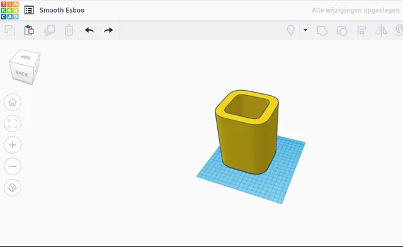Click the Home view button
This screenshot has width=403, height=247.
[x=13, y=102]
